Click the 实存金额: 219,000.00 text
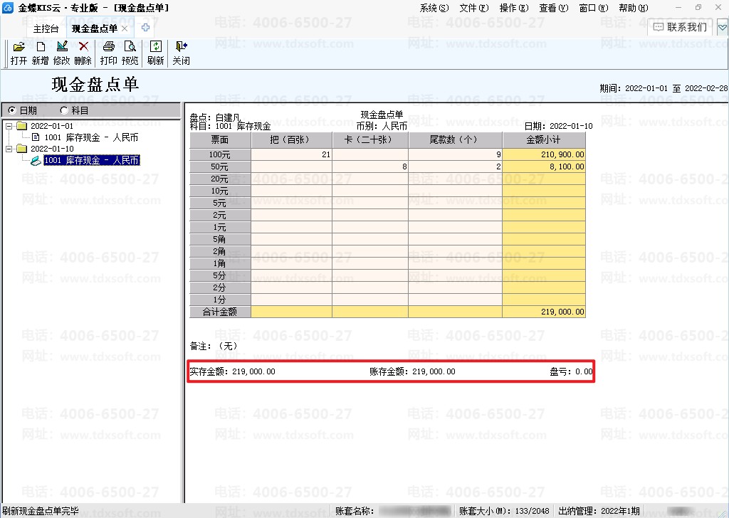Image resolution: width=729 pixels, height=518 pixels. pyautogui.click(x=233, y=371)
